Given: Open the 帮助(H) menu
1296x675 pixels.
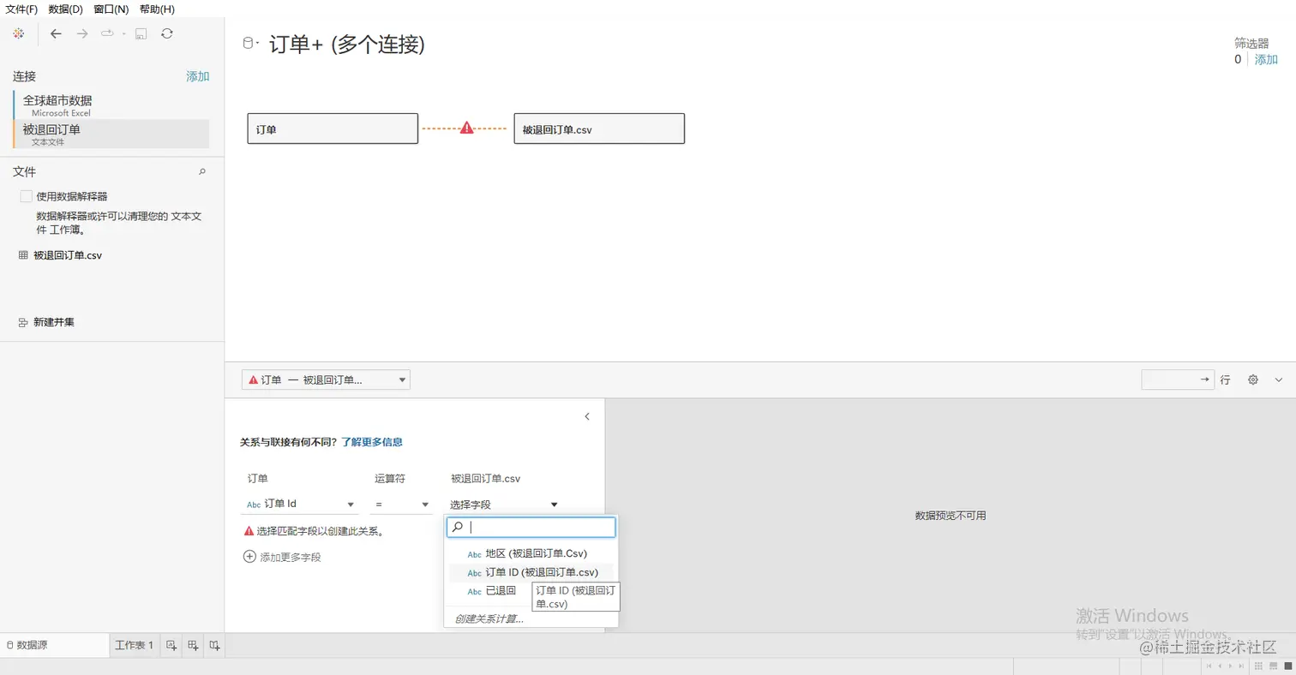Looking at the screenshot, I should pyautogui.click(x=157, y=9).
